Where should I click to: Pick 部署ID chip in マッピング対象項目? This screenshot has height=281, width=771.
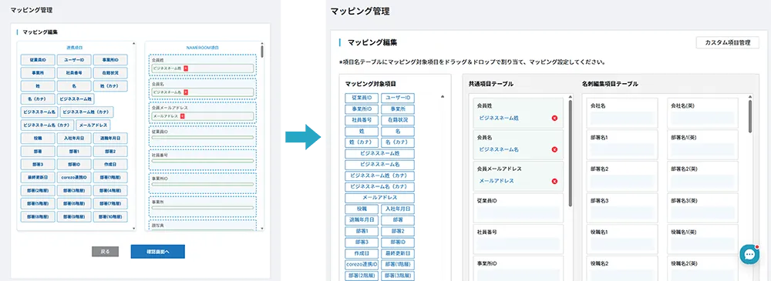(x=398, y=243)
